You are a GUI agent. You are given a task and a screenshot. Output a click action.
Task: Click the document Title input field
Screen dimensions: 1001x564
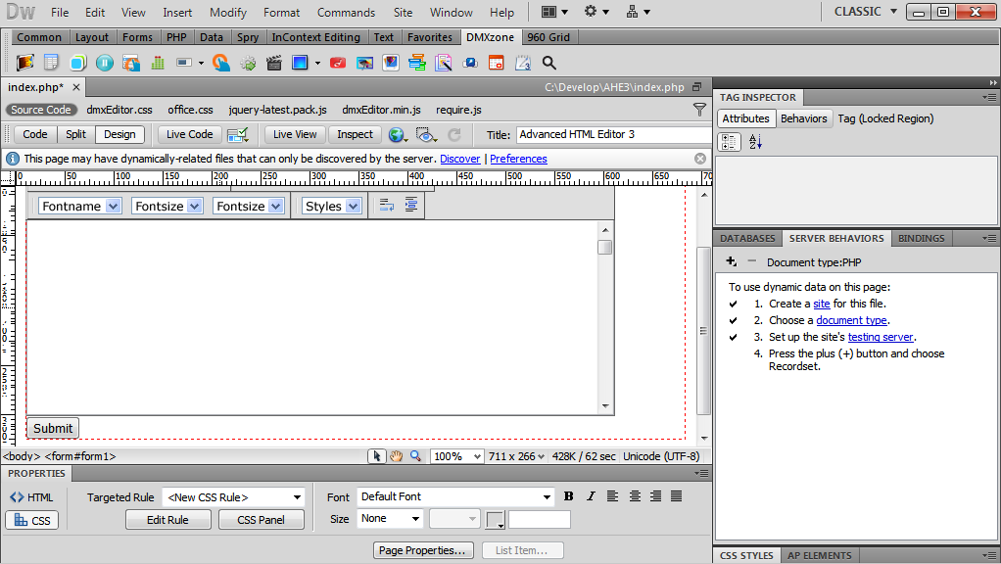click(613, 134)
